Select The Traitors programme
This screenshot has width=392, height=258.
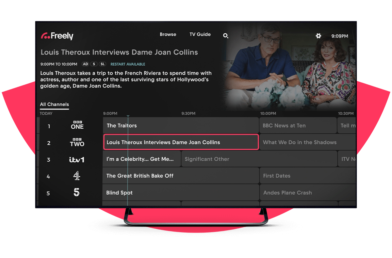click(181, 125)
